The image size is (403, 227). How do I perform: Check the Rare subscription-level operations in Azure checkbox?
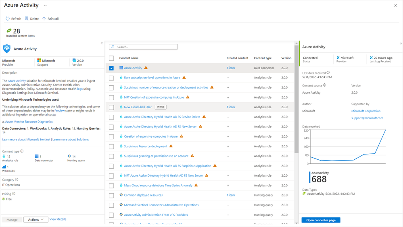tap(111, 78)
